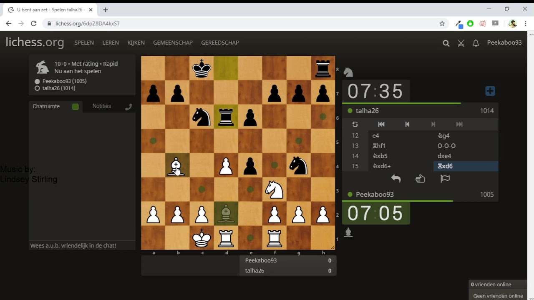Select move 12 e4 in move list

coord(400,135)
